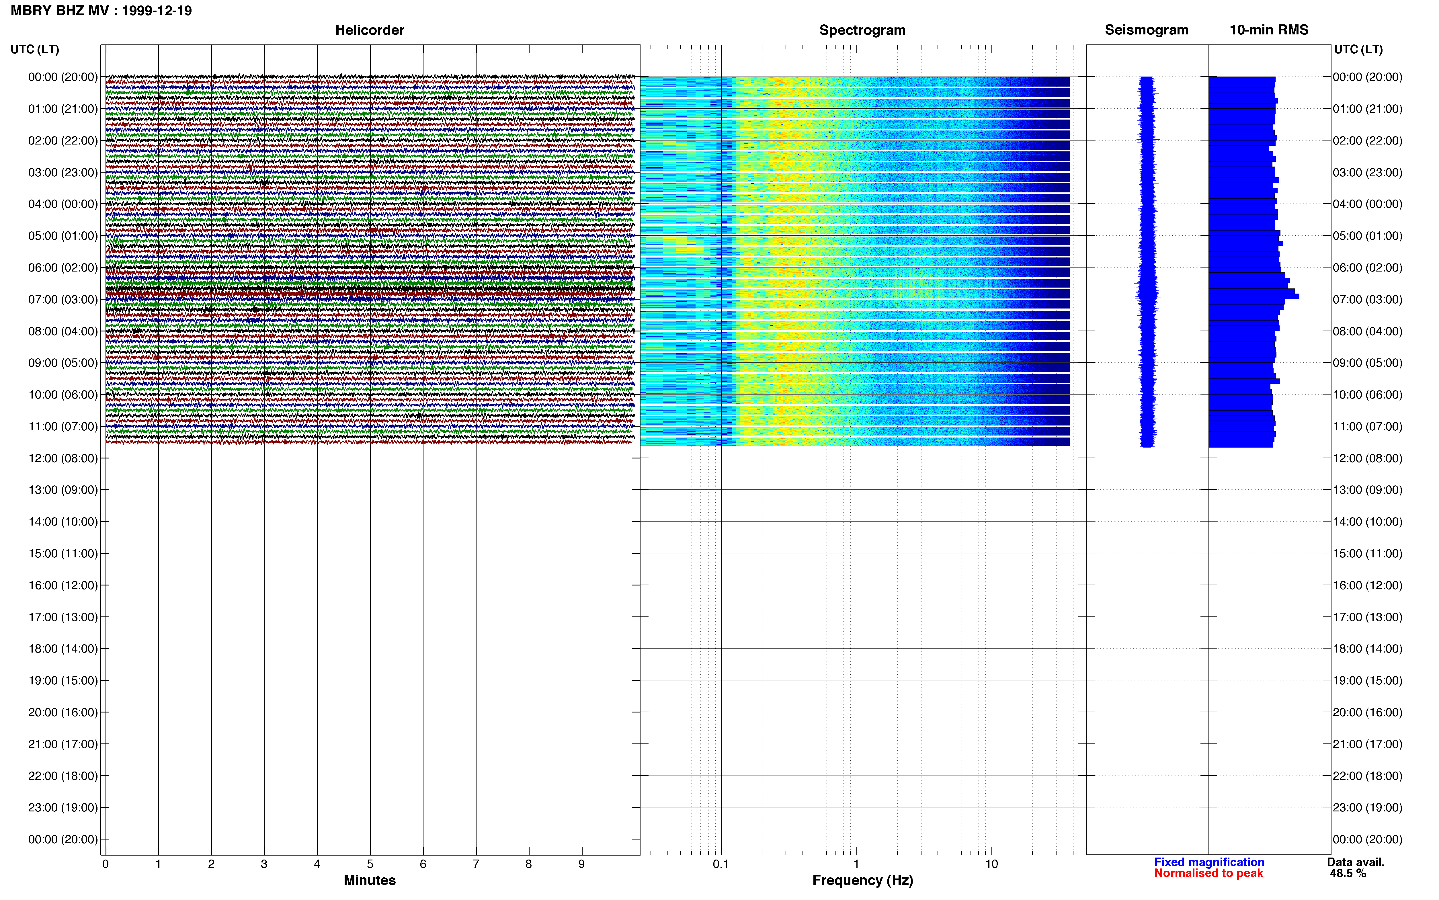The image size is (1439, 900).
Task: Click left time label '13:00 (09:00)'
Action: 63,490
